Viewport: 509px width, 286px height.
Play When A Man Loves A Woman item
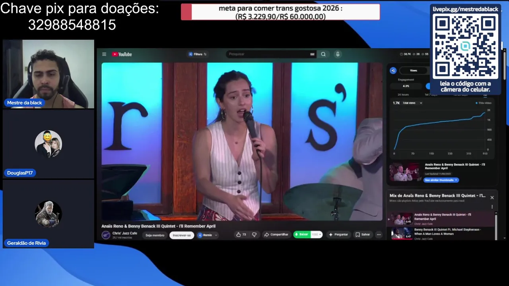441,234
